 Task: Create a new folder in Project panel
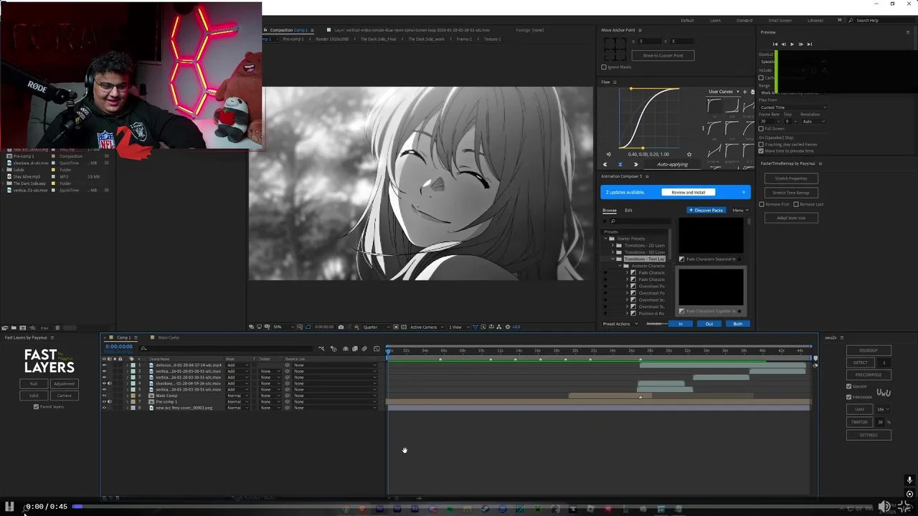(x=14, y=328)
